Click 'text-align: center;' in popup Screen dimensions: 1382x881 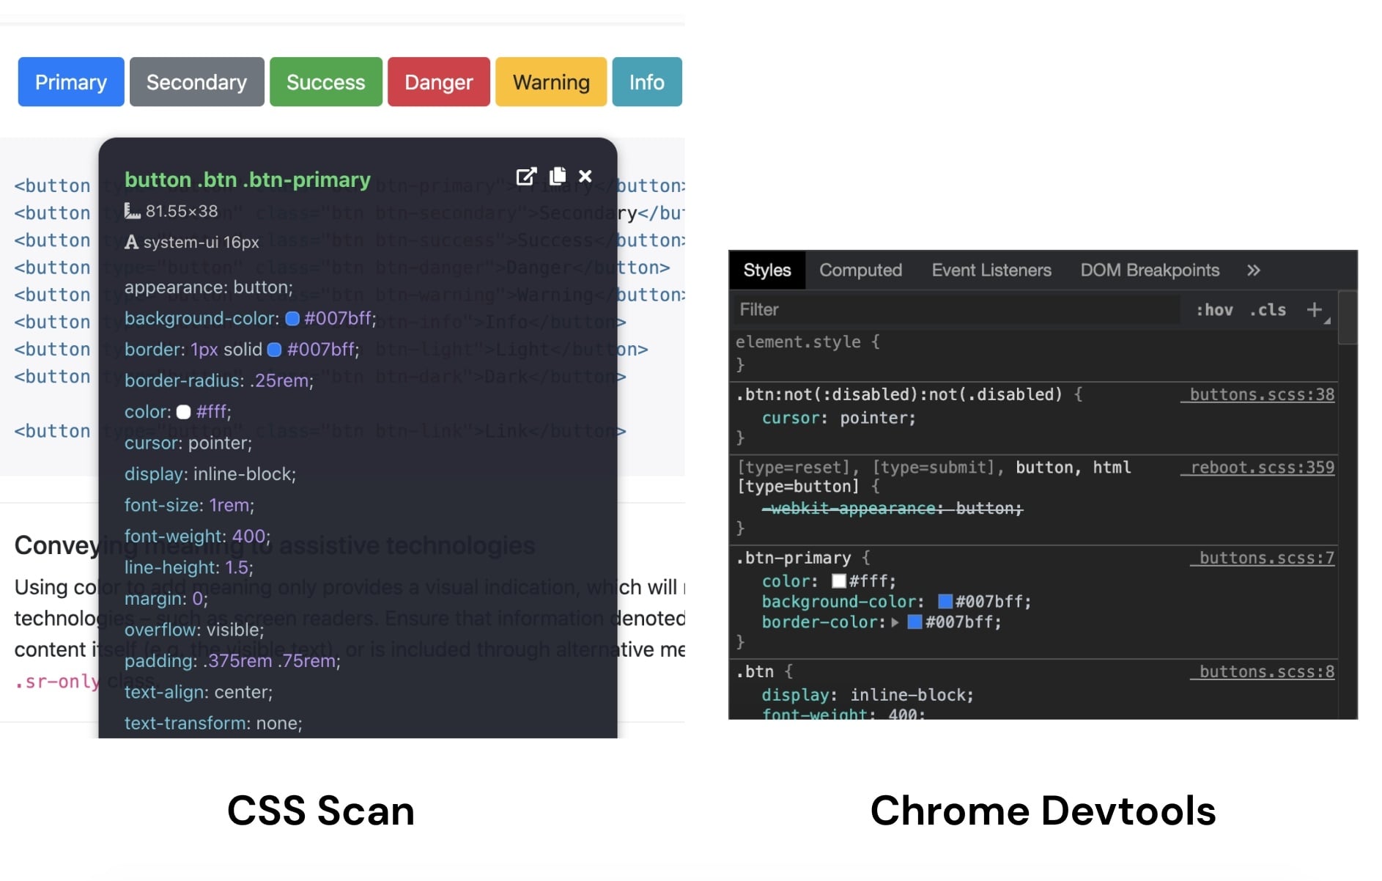tap(199, 693)
